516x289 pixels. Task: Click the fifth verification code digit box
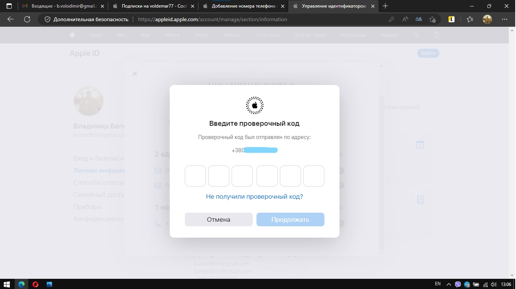(290, 176)
